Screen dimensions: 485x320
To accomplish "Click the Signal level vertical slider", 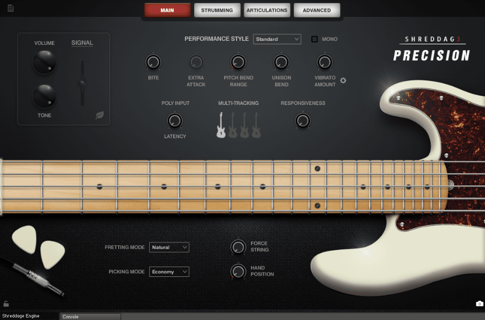I will point(82,83).
